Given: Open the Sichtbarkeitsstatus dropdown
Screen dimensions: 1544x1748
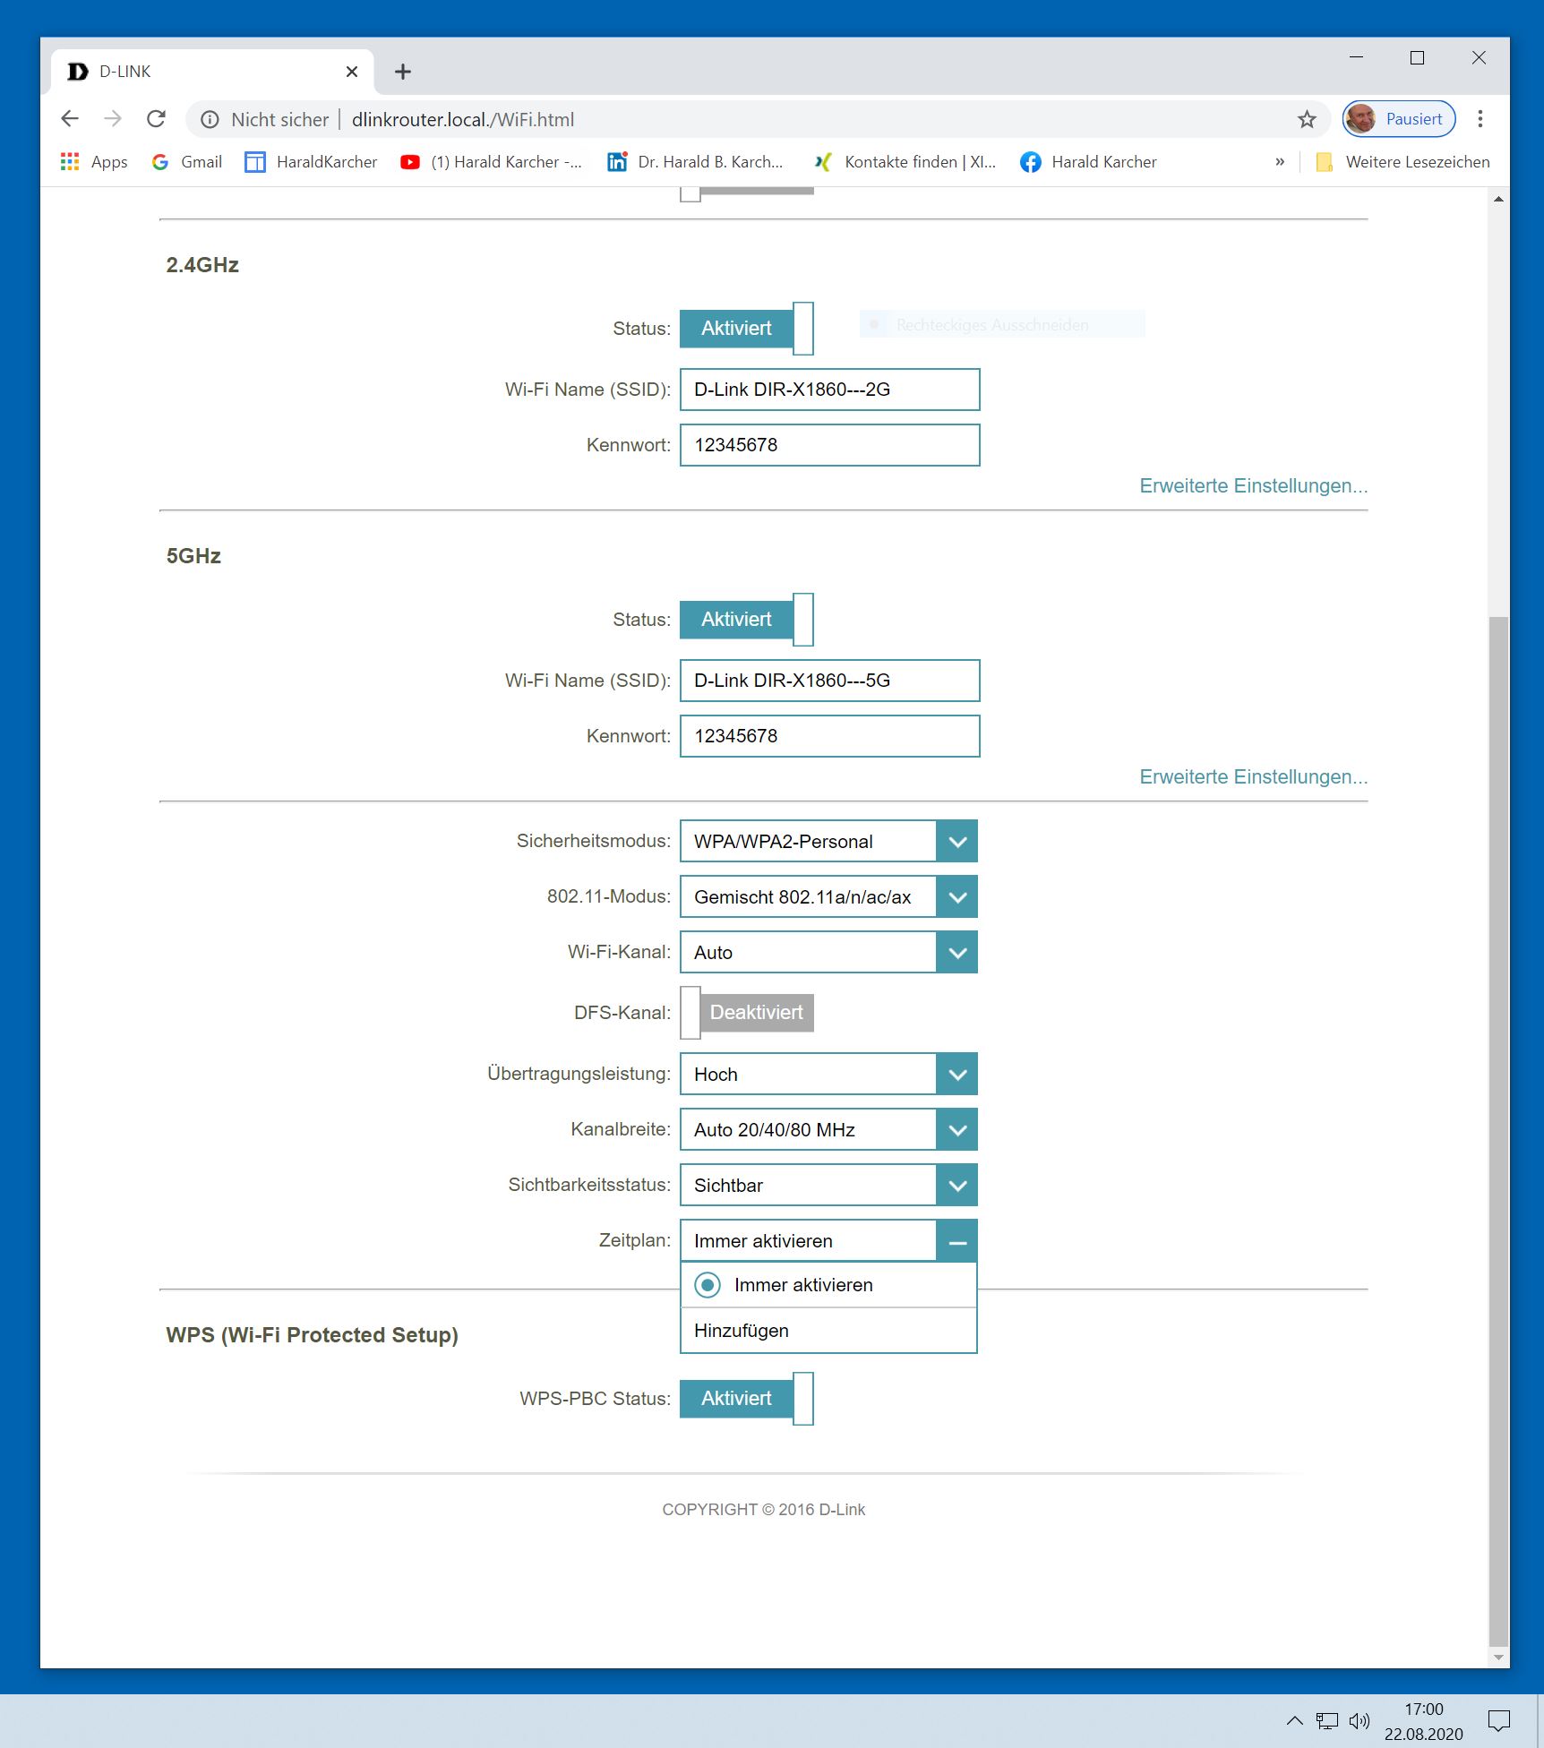Looking at the screenshot, I should pos(828,1186).
